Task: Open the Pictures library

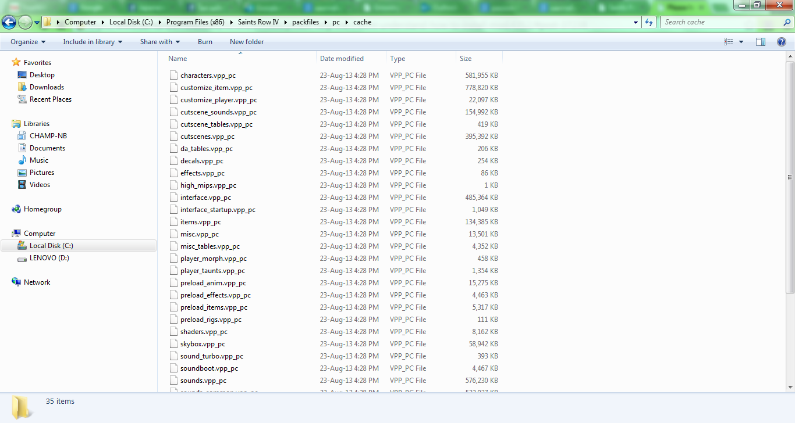Action: (x=42, y=173)
